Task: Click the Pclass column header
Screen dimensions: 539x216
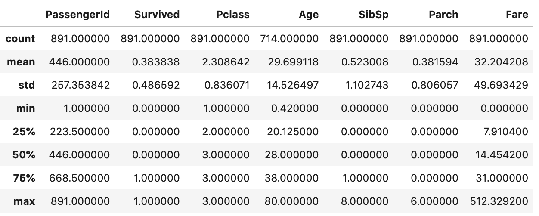Action: point(233,15)
